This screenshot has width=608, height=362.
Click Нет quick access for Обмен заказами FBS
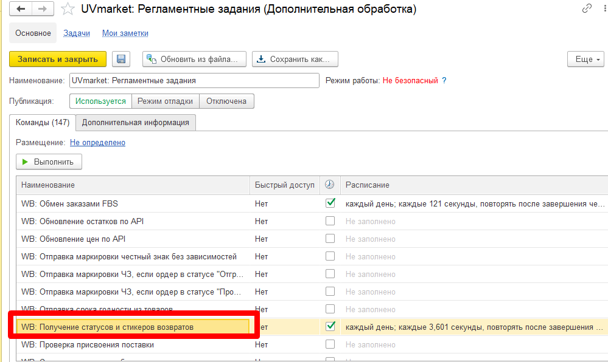[x=261, y=203]
